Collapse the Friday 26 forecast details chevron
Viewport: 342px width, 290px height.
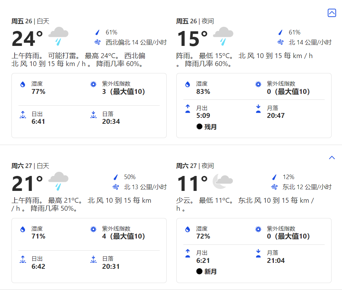coord(332,13)
